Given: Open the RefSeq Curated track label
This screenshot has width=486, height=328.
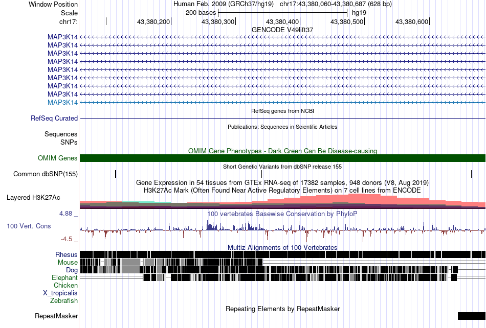Looking at the screenshot, I should pyautogui.click(x=54, y=118).
